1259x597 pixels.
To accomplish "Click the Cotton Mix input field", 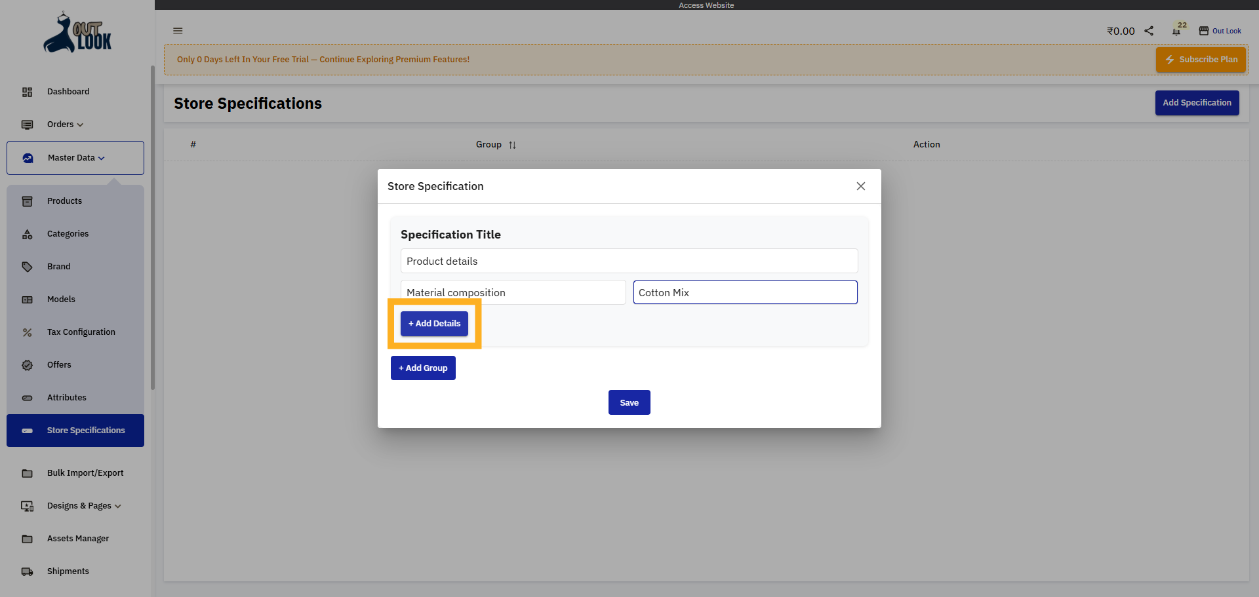I will click(745, 292).
